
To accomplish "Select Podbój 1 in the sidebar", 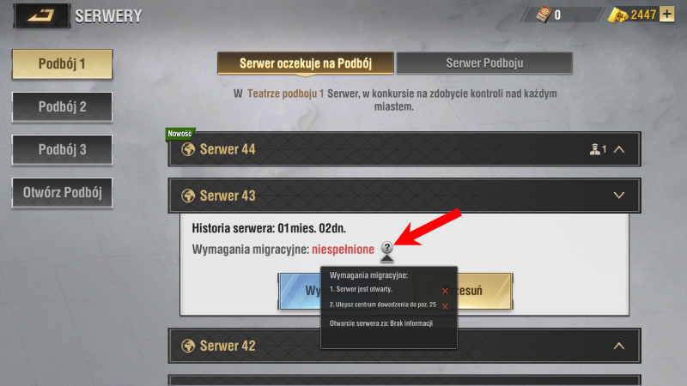I will (x=62, y=63).
